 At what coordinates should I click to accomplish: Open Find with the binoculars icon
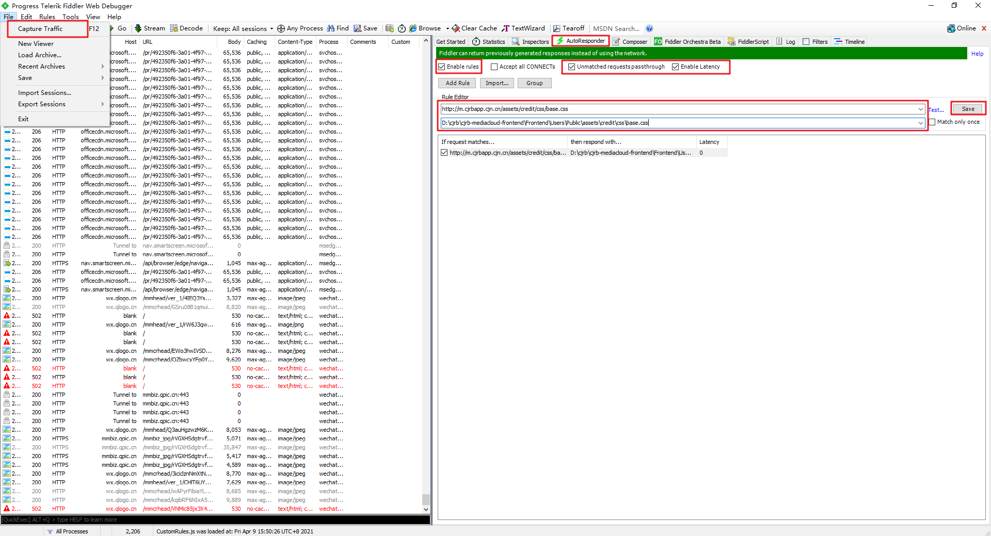pyautogui.click(x=331, y=28)
